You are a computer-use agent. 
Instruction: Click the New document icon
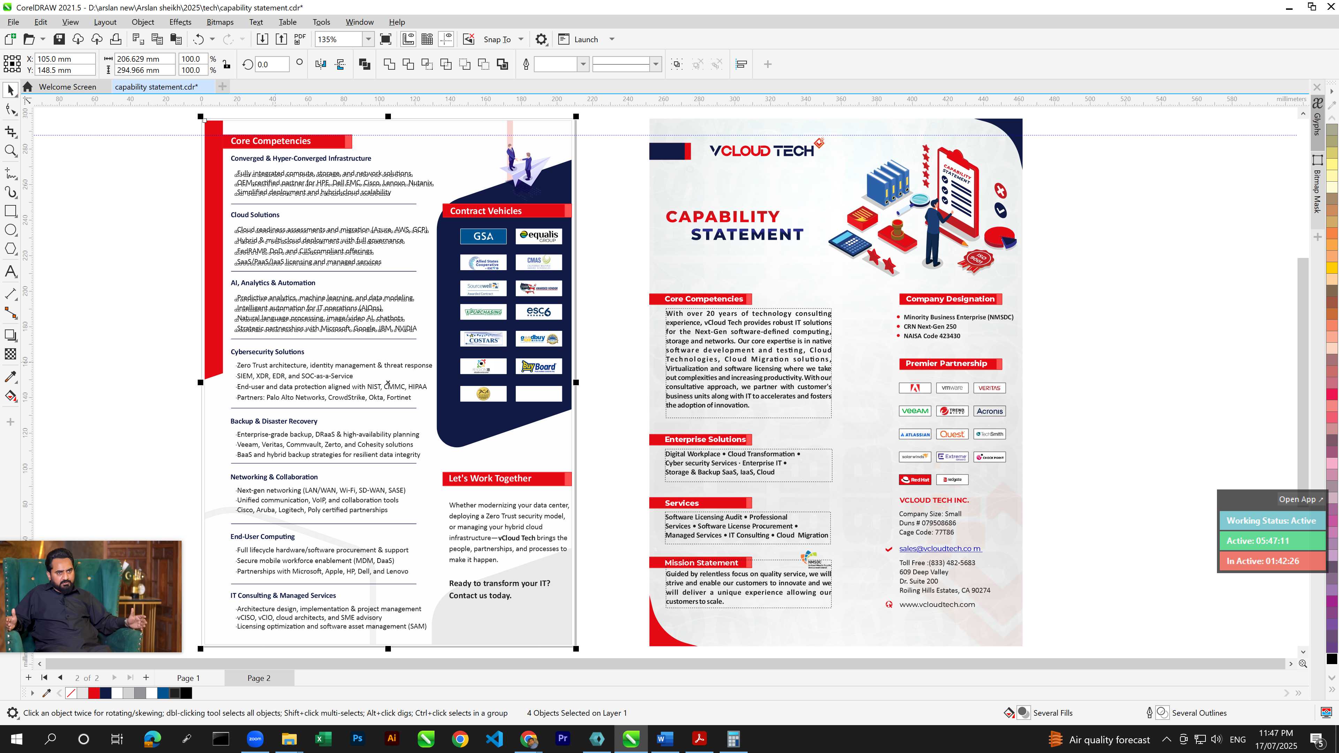coord(10,39)
